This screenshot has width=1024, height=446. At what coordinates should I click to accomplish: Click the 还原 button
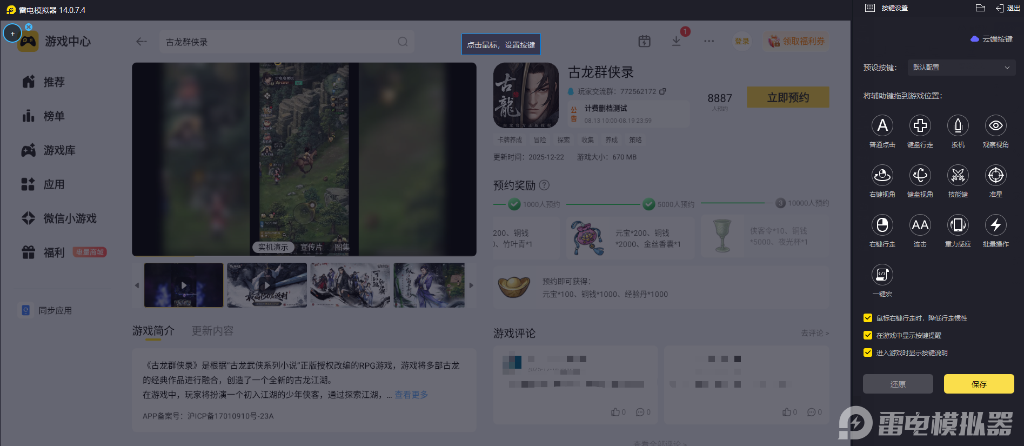(898, 384)
